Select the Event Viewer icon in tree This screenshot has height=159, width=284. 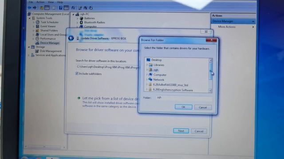click(x=37, y=26)
